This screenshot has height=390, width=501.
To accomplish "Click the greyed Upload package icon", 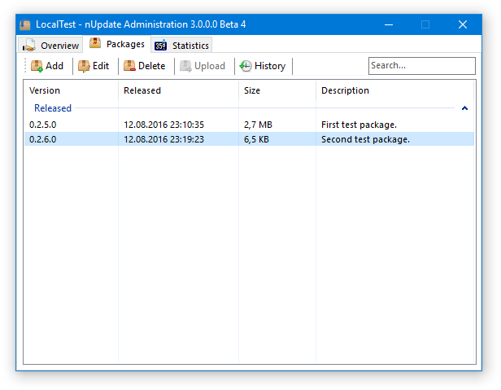I will pyautogui.click(x=185, y=66).
